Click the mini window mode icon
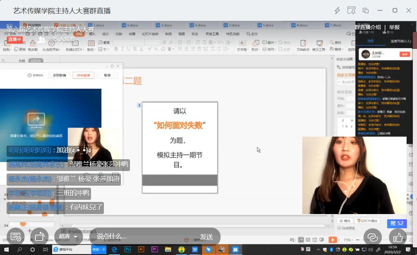417x255 pixels. (366, 10)
